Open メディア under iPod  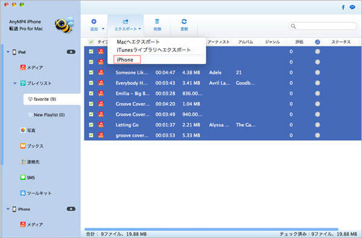pyautogui.click(x=31, y=68)
